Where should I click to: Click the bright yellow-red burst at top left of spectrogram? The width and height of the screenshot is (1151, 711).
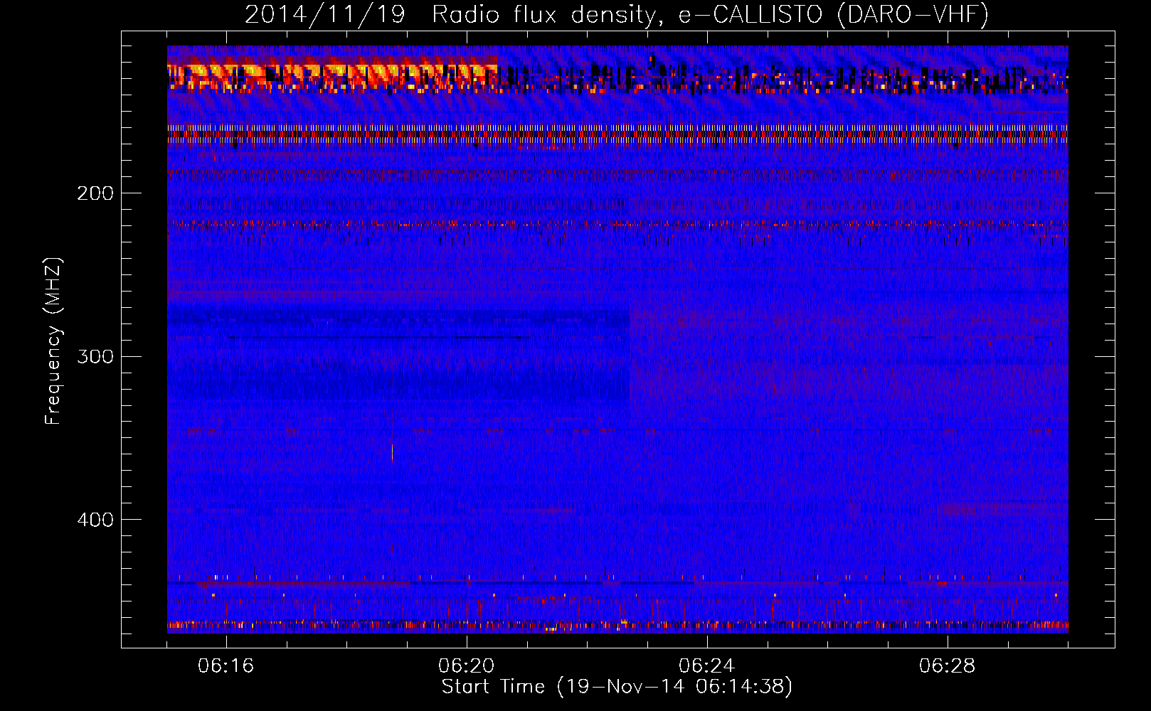(x=332, y=75)
